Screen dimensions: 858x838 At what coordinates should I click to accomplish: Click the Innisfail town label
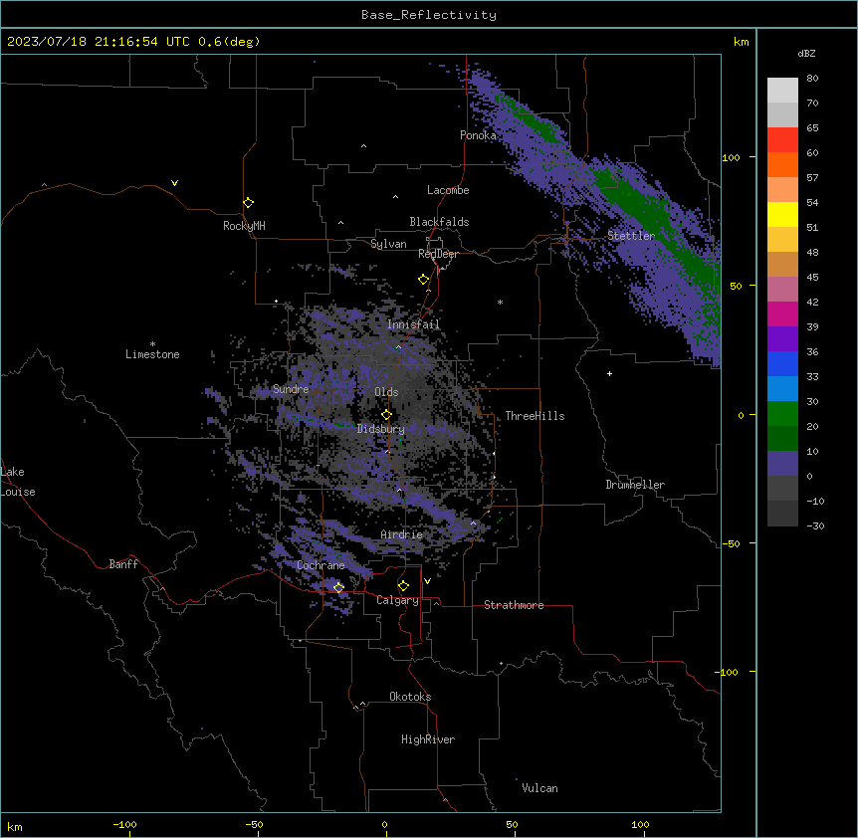[413, 324]
